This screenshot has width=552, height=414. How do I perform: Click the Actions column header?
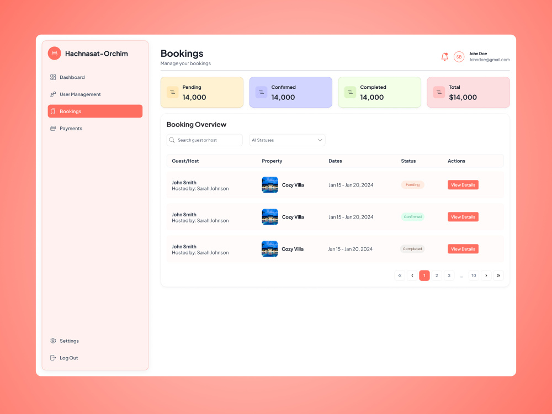(x=457, y=161)
